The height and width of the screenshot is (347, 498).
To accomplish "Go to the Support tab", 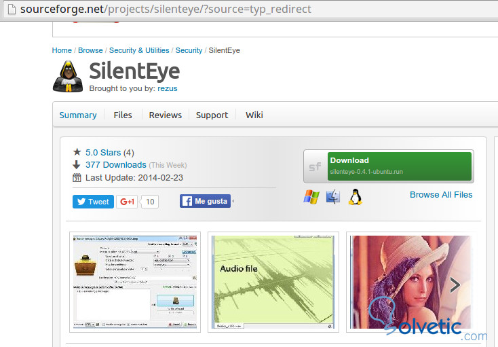I will pyautogui.click(x=212, y=115).
